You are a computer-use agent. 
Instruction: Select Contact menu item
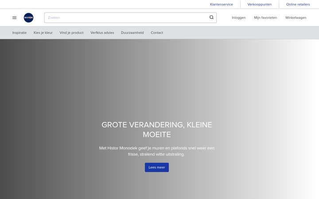click(157, 33)
